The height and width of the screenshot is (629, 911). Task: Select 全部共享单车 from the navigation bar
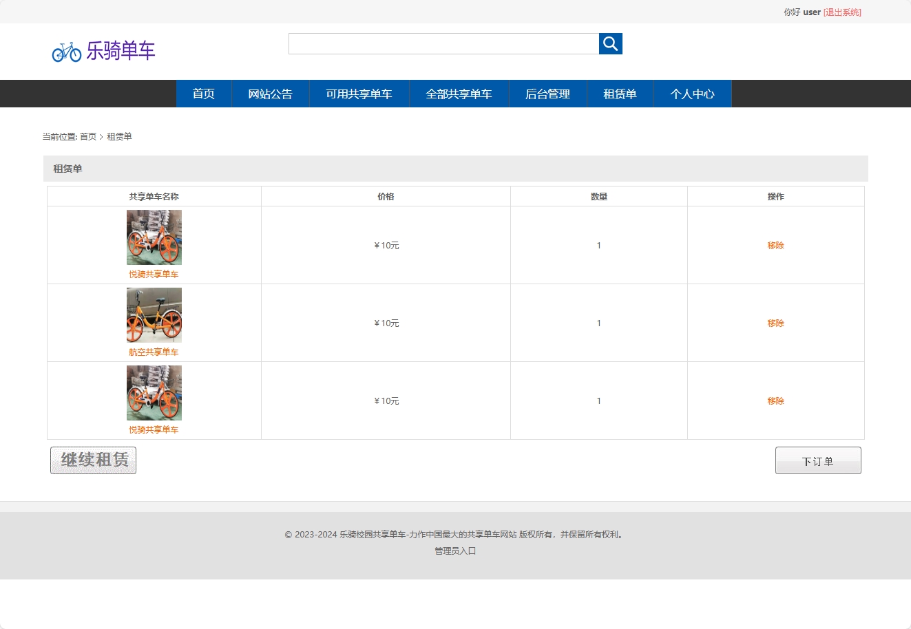tap(459, 94)
